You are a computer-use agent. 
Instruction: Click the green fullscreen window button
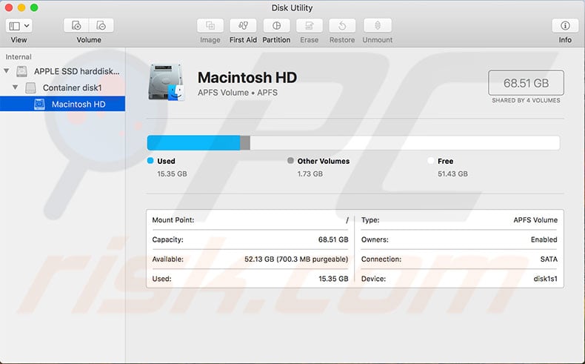pos(34,7)
